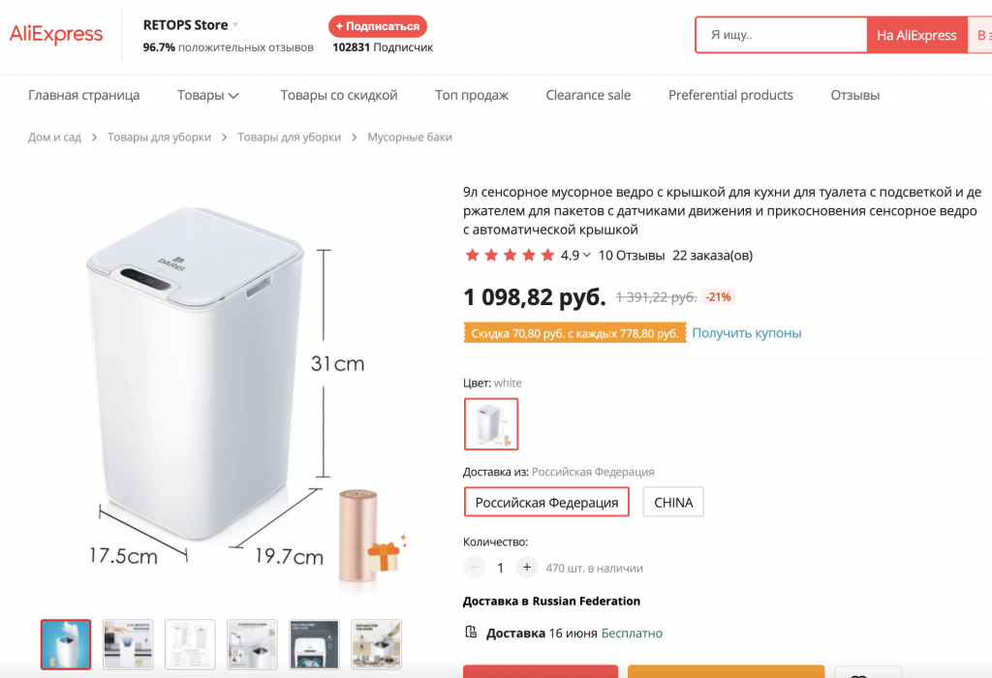Click the delivery document icon
This screenshot has width=992, height=678.
click(472, 632)
